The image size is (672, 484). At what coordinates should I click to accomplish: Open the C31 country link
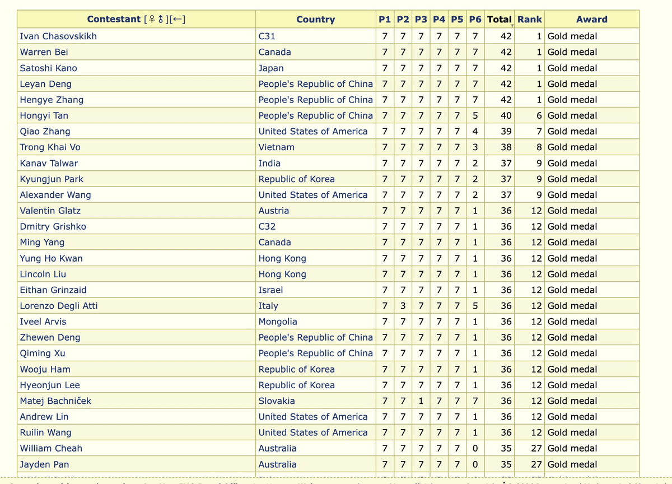pyautogui.click(x=267, y=36)
